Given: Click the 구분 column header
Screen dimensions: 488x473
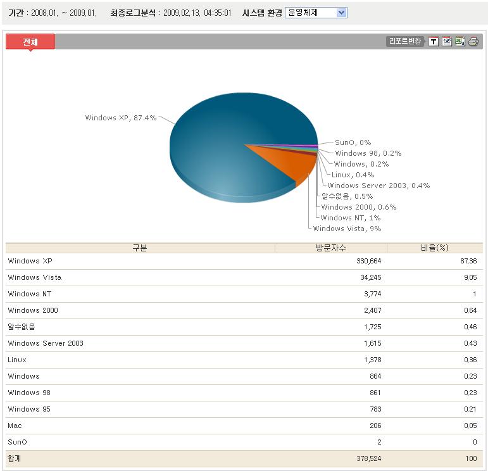Looking at the screenshot, I should pyautogui.click(x=140, y=248).
